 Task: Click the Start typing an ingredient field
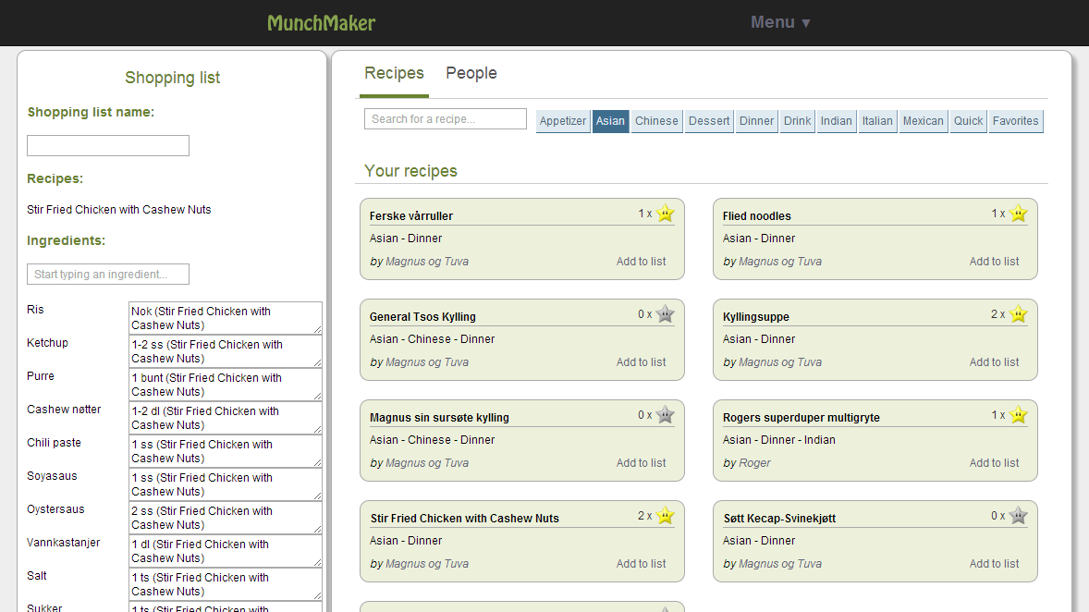(x=107, y=274)
